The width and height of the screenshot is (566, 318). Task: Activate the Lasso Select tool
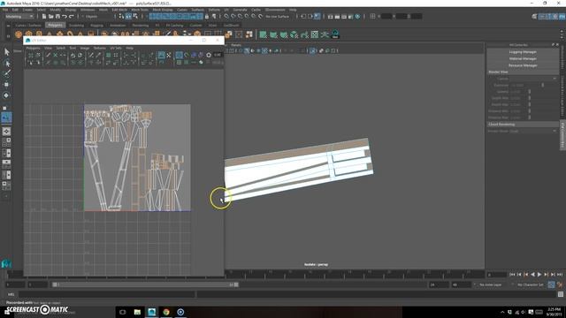6,64
